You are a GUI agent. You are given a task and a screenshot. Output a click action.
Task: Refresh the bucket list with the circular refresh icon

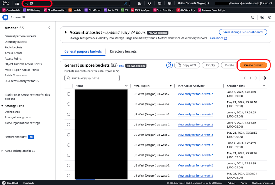pos(169,65)
